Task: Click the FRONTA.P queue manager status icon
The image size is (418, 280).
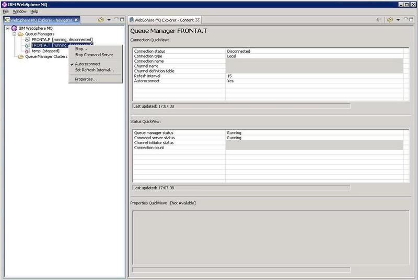Action: click(27, 40)
